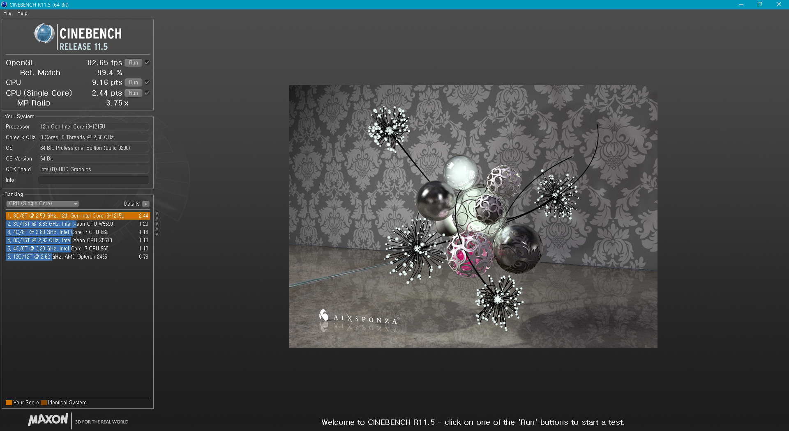The width and height of the screenshot is (789, 431).
Task: Toggle the CPU (Single Core) test checkbox
Action: tap(147, 93)
